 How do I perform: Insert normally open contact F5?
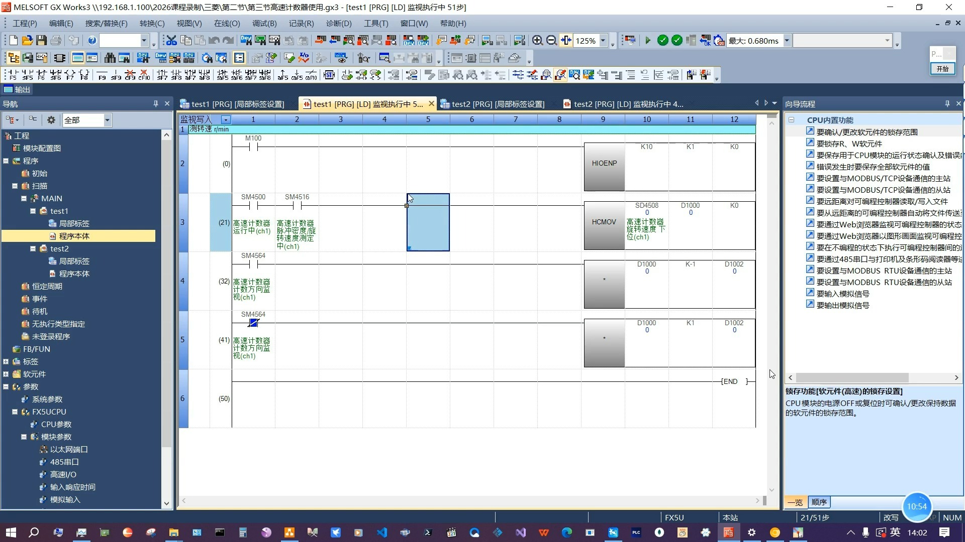click(x=13, y=75)
